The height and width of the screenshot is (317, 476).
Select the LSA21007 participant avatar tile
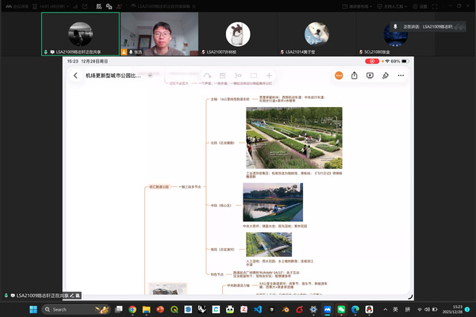(x=235, y=34)
